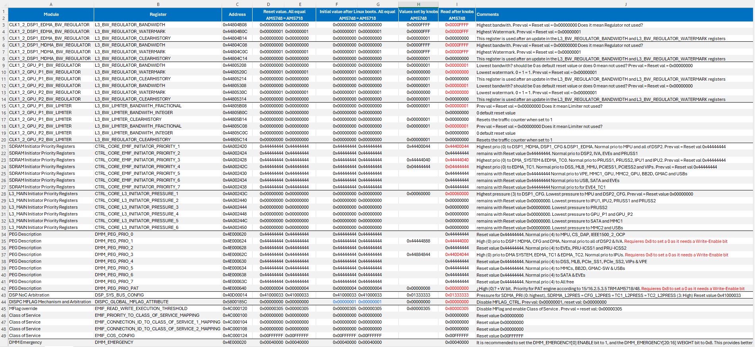Click the Address header cell
755x347 pixels.
237,14
